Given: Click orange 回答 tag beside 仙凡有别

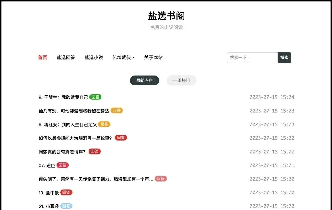Looking at the screenshot, I should [117, 111].
